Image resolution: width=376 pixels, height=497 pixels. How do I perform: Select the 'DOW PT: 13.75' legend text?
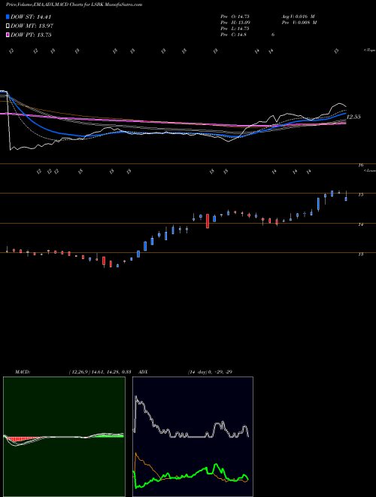click(x=31, y=35)
